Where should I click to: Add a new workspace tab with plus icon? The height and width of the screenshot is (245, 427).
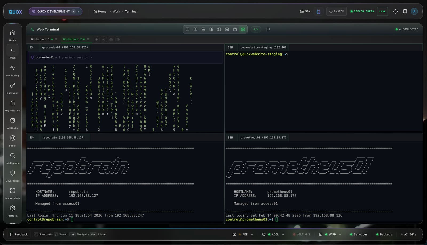coord(97,39)
